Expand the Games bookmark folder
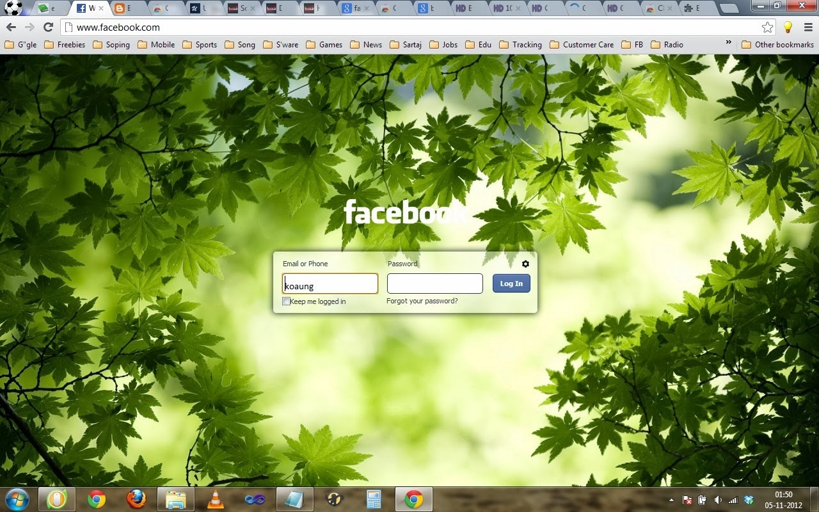The height and width of the screenshot is (512, 819). click(x=324, y=45)
